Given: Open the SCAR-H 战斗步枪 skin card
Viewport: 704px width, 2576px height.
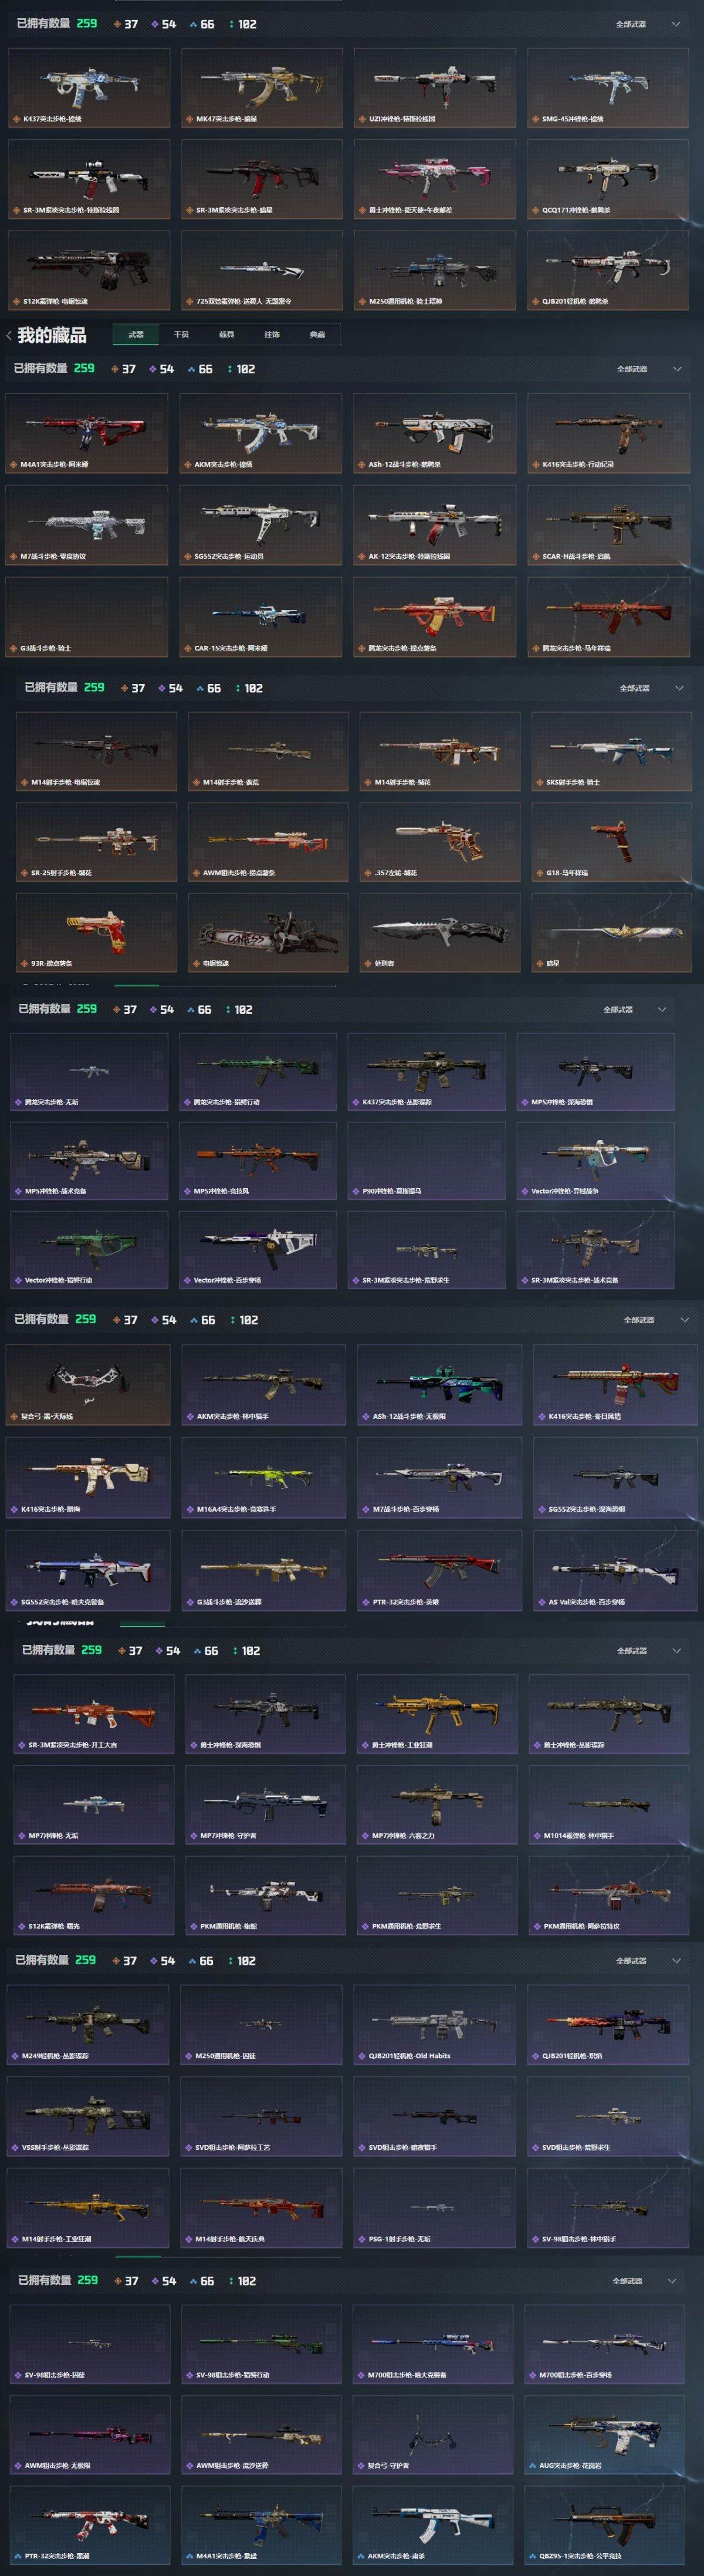Looking at the screenshot, I should pos(609,525).
